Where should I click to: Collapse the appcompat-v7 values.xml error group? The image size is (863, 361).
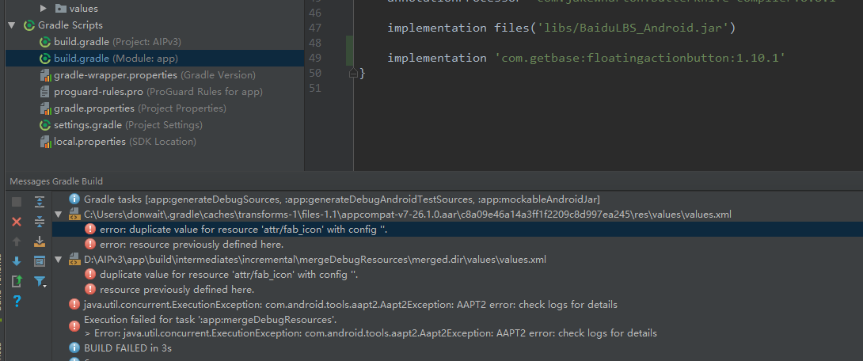point(59,214)
